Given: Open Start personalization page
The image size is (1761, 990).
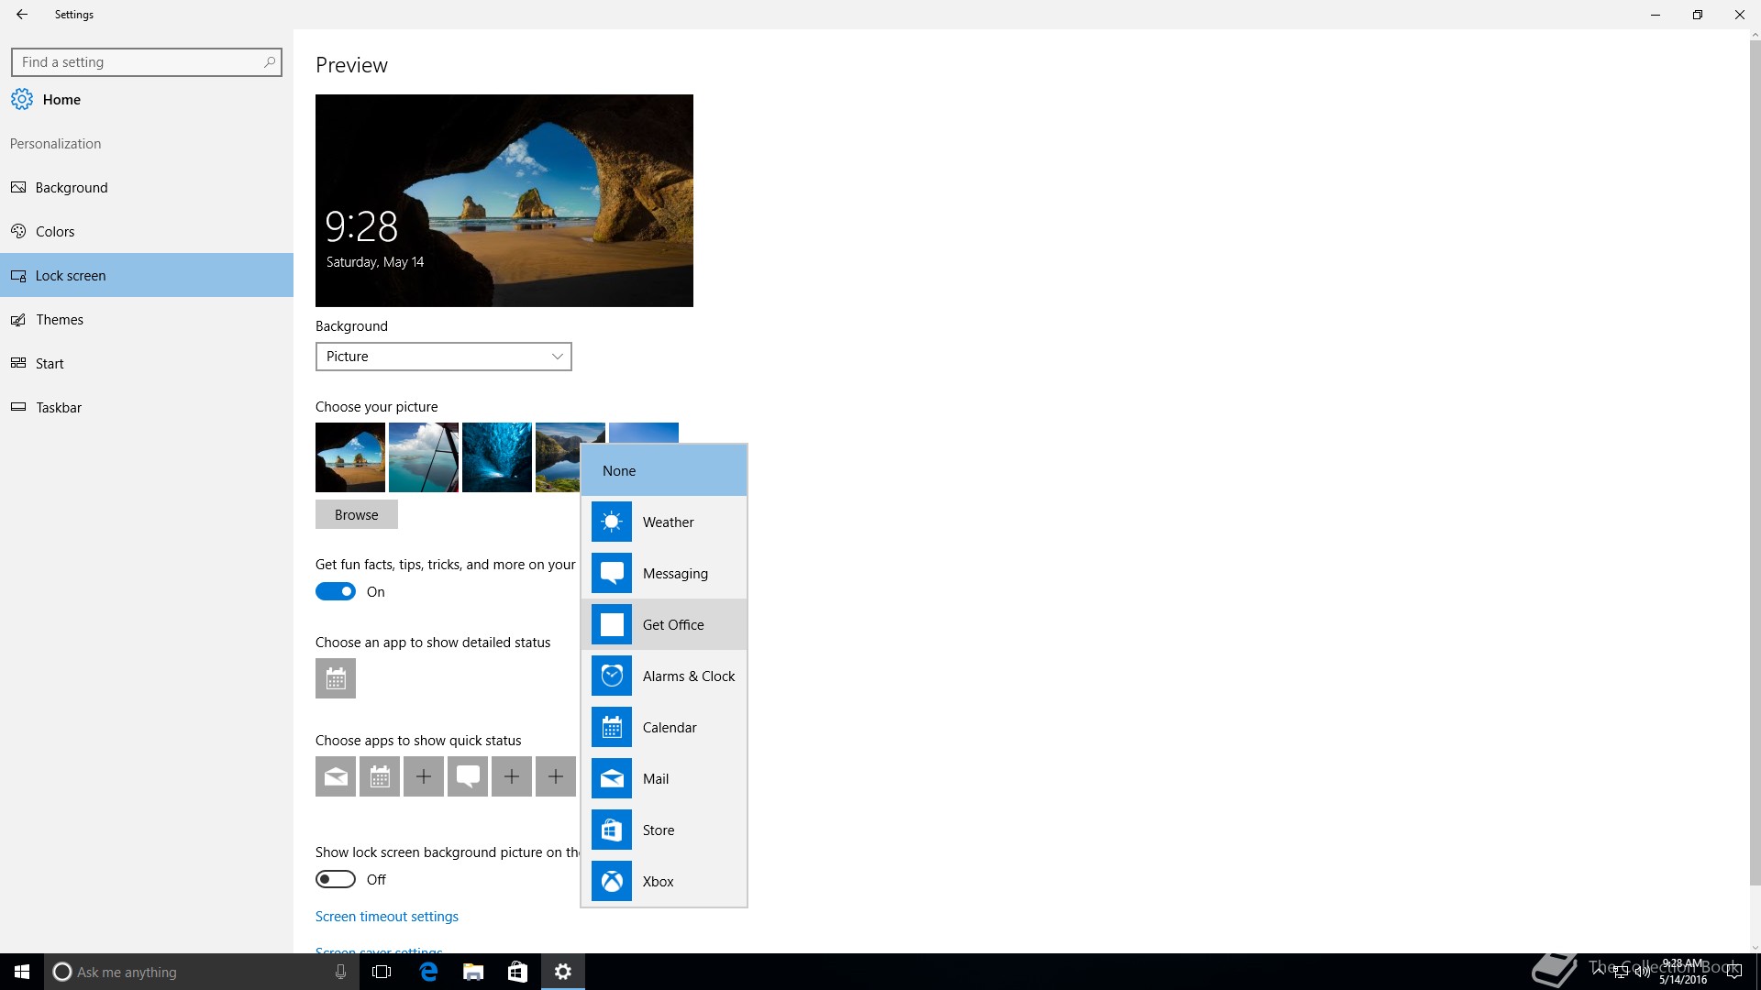Looking at the screenshot, I should click(147, 363).
